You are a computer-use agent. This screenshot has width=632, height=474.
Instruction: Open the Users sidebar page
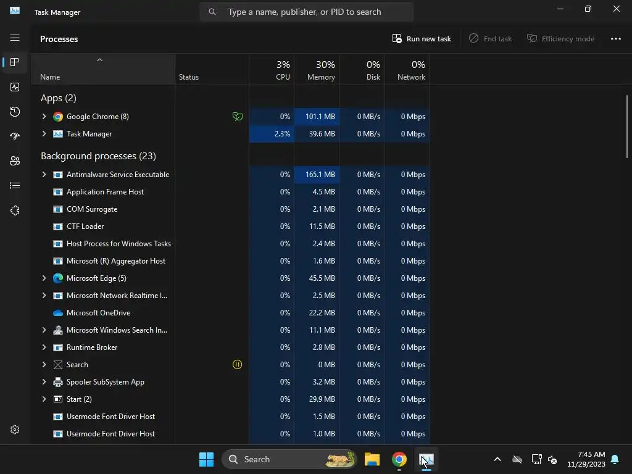pyautogui.click(x=15, y=161)
